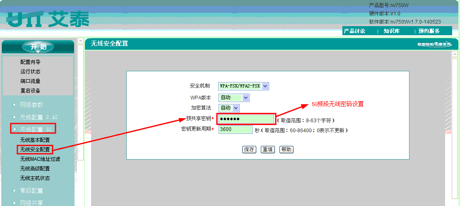Open the WPA版本 dropdown
Image resolution: width=460 pixels, height=206 pixels.
coord(234,98)
